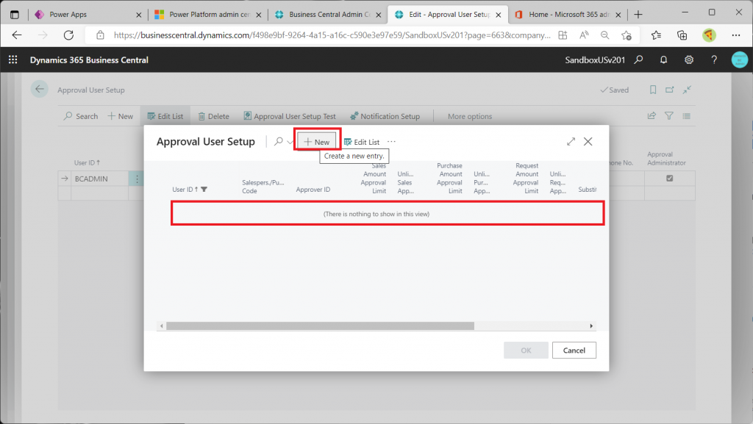
Task: Open the dialog's search magnifier icon
Action: (279, 142)
